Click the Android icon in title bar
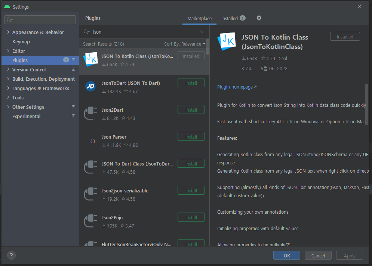Viewport: 372px width, 266px height. [7, 7]
